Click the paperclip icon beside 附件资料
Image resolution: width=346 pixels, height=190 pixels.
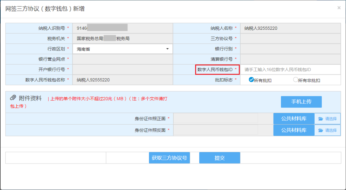click(x=13, y=98)
